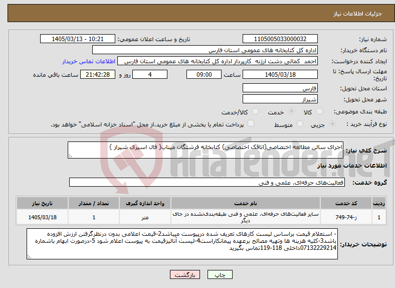The height and width of the screenshot is (288, 395).
Task: Click the remaining time field 21:42:28
Action: 98,74
